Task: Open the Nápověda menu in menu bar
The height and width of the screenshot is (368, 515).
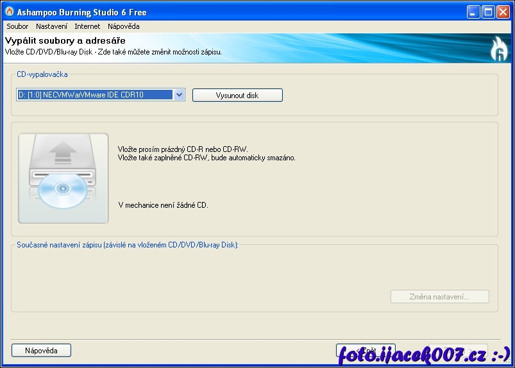Action: (x=123, y=26)
